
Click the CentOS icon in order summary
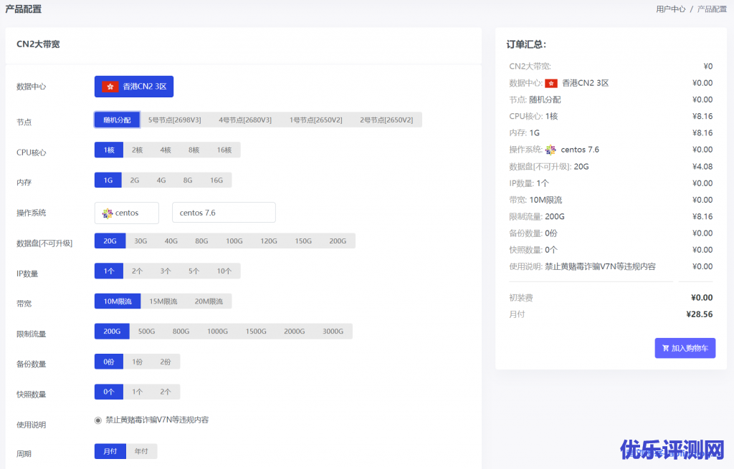click(550, 150)
